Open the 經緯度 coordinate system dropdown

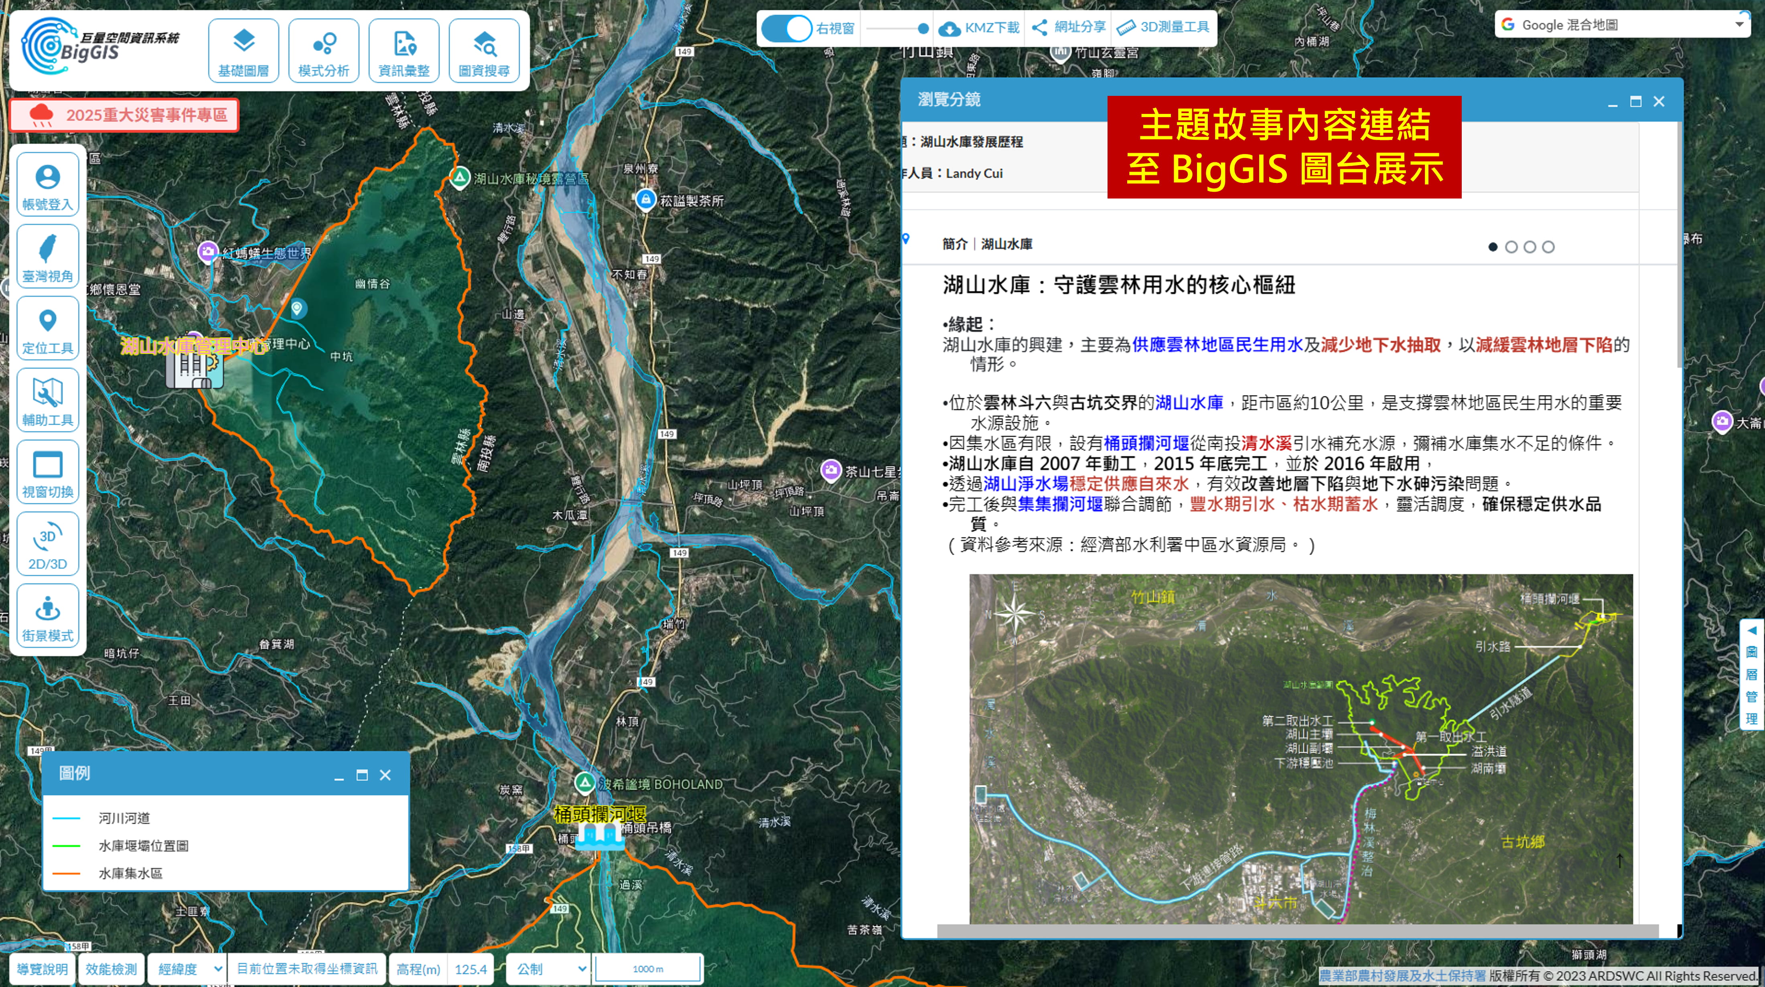tap(188, 969)
